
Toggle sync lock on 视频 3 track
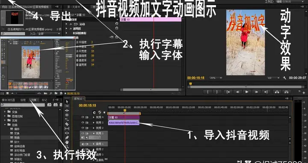87,122
